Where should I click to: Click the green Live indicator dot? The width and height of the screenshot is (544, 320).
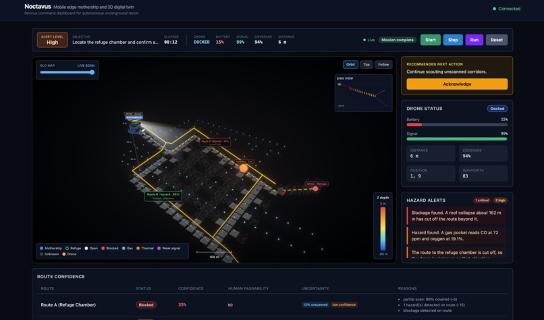(x=364, y=40)
